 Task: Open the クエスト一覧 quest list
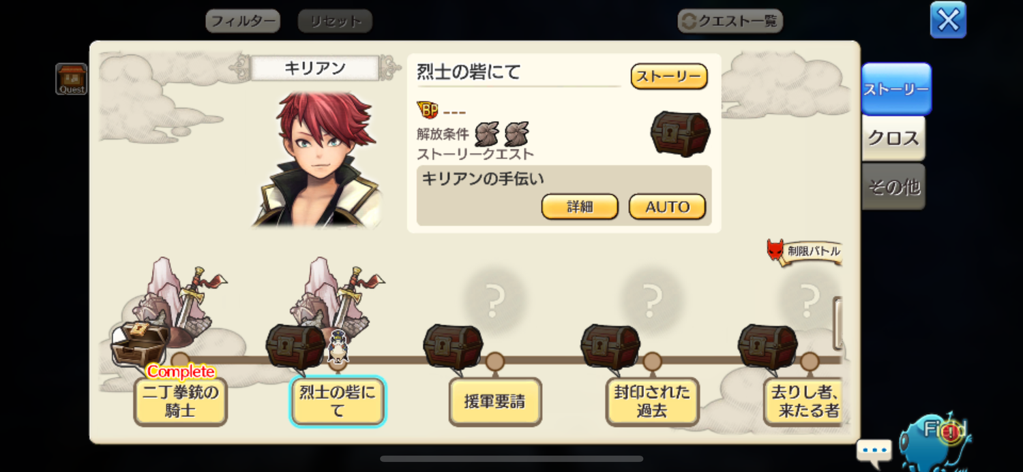pos(730,20)
